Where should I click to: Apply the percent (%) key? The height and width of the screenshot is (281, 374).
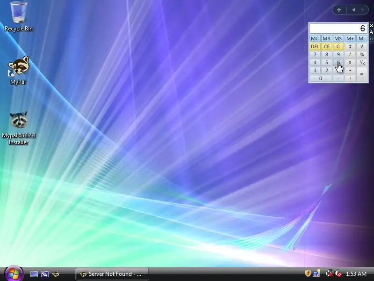click(x=361, y=54)
